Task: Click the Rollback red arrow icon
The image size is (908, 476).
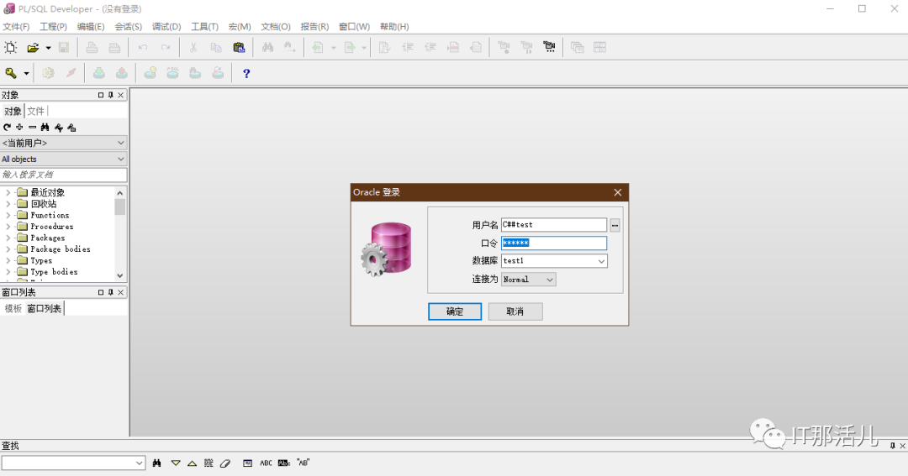Action: click(122, 73)
